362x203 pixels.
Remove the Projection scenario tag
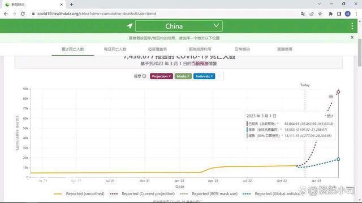[x=170, y=76]
